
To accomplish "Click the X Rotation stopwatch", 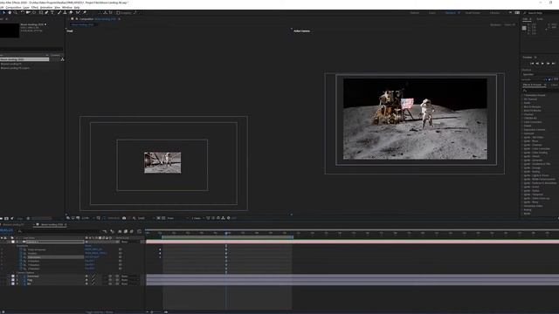I will [21, 261].
